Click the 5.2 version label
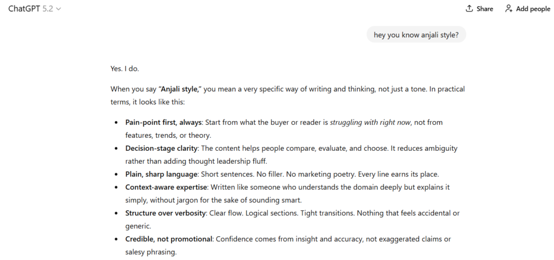 [x=48, y=9]
